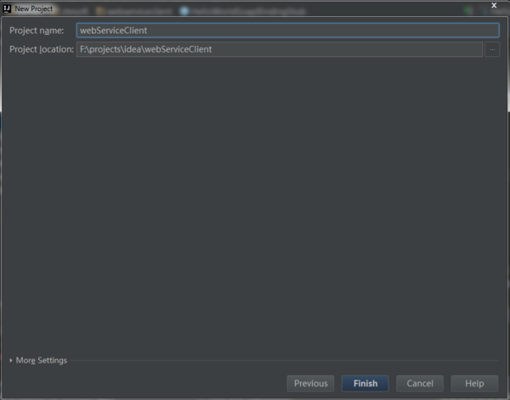Image resolution: width=510 pixels, height=400 pixels.
Task: Click the "Project name:" label
Action: (37, 31)
